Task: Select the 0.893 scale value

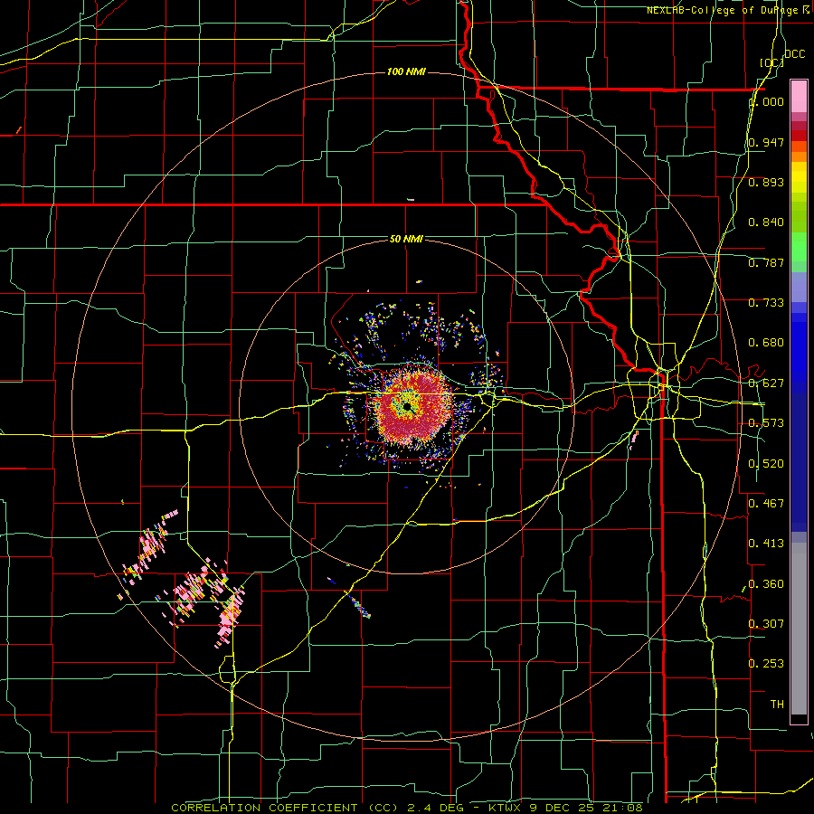Action: (x=766, y=182)
